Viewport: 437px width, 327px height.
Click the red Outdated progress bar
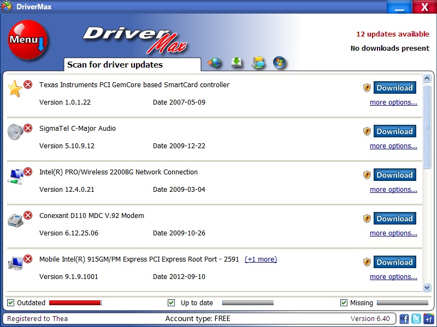click(x=75, y=303)
